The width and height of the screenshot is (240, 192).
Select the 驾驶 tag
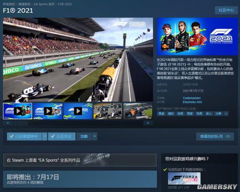pos(190,114)
